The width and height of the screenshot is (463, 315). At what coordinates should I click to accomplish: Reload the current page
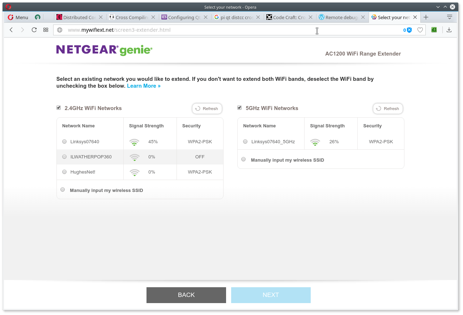pos(34,30)
